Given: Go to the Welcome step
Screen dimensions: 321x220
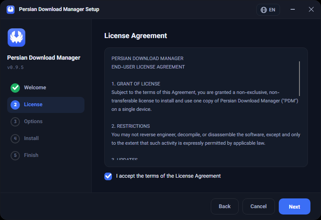Looking at the screenshot, I should click(x=46, y=88).
